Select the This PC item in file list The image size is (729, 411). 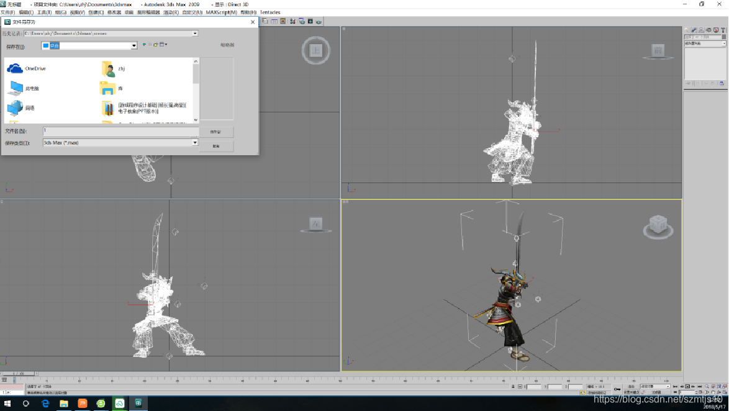coord(24,88)
